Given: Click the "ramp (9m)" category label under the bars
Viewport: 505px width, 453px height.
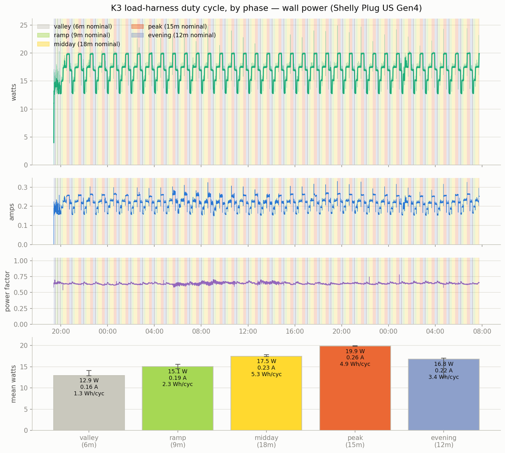Looking at the screenshot, I should (x=178, y=441).
